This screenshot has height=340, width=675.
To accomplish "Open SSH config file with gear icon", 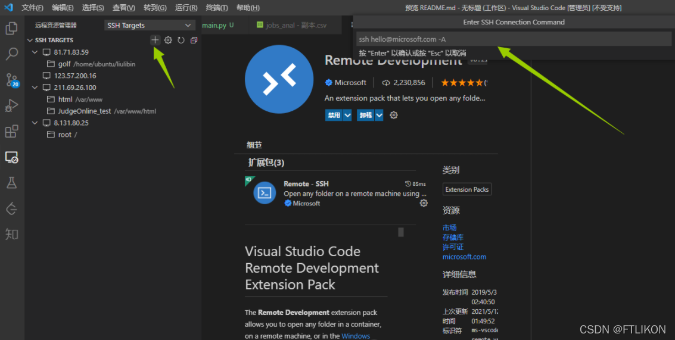I will coord(169,40).
